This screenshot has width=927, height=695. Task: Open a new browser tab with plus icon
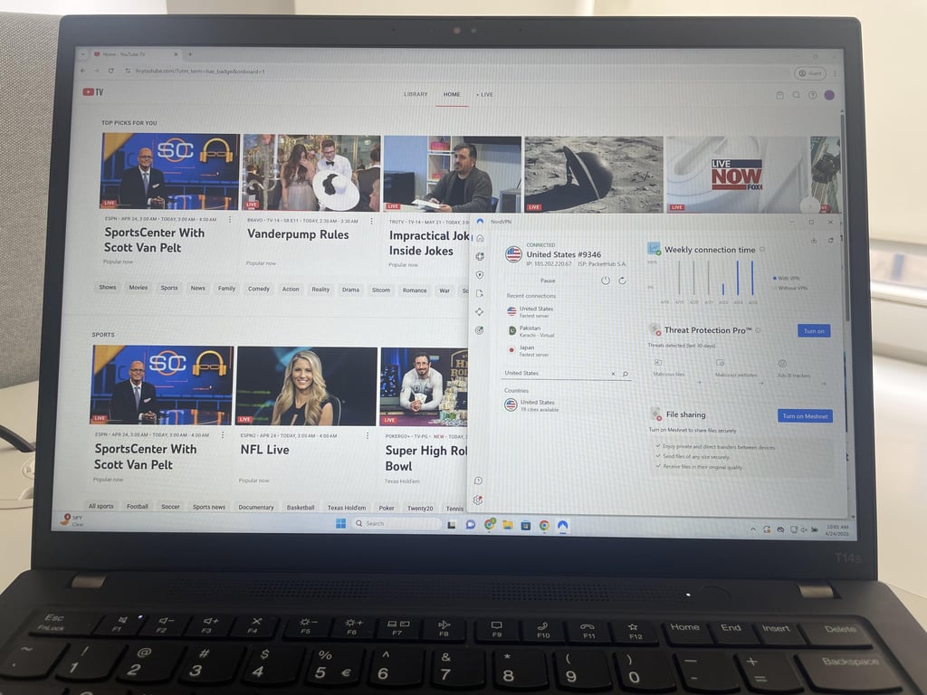[x=190, y=54]
